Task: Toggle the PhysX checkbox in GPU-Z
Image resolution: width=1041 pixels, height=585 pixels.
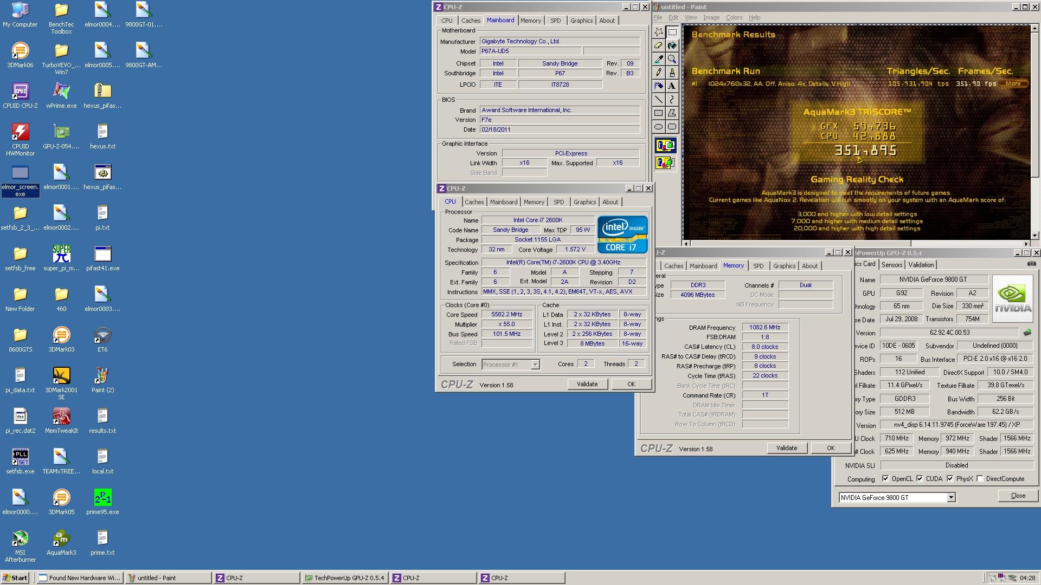Action: tap(950, 479)
